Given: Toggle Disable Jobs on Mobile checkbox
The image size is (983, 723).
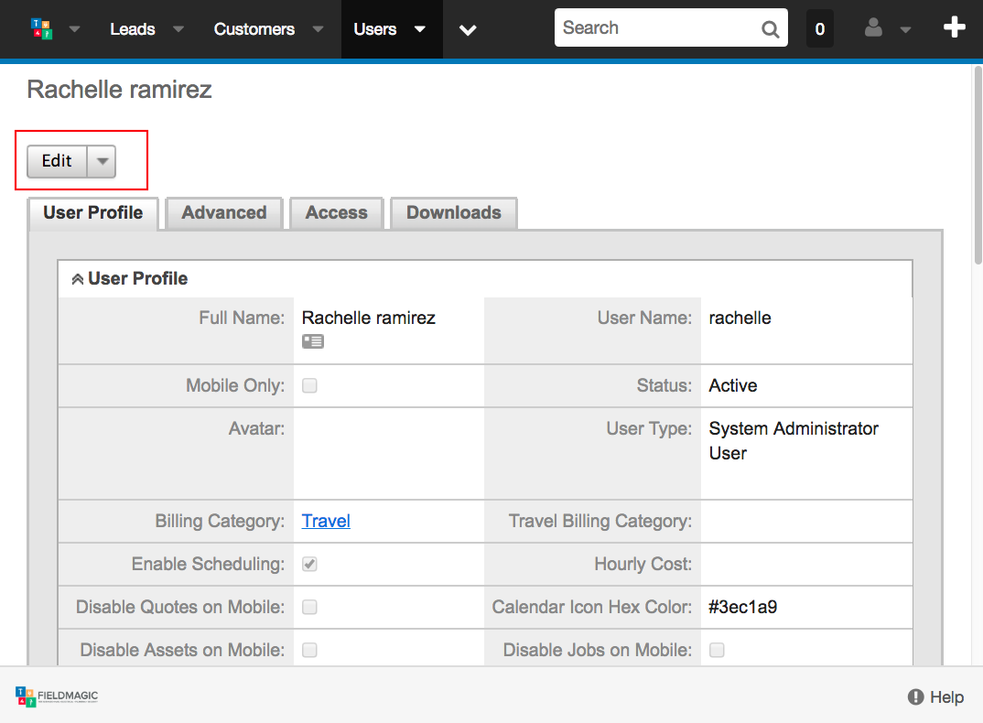Looking at the screenshot, I should [717, 651].
